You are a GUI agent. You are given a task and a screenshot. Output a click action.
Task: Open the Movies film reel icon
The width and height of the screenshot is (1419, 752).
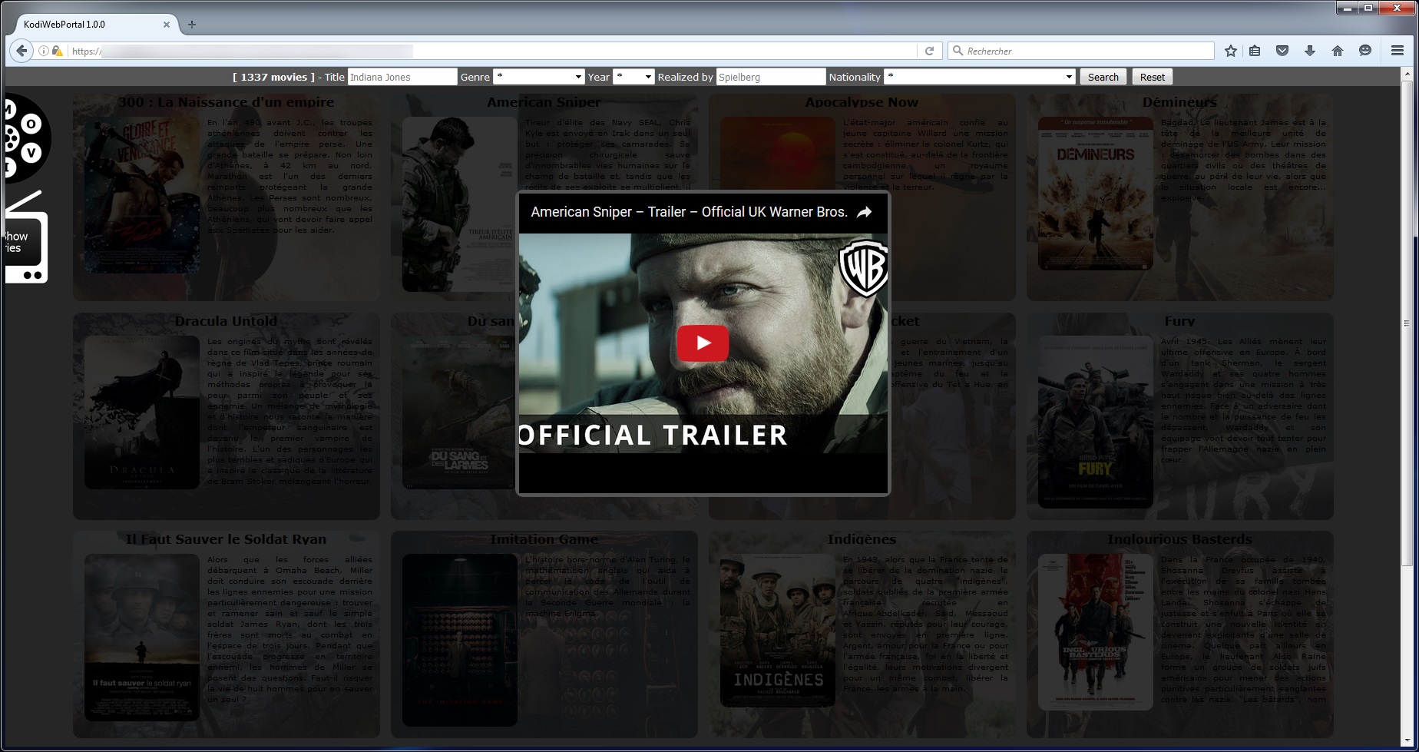(x=25, y=138)
